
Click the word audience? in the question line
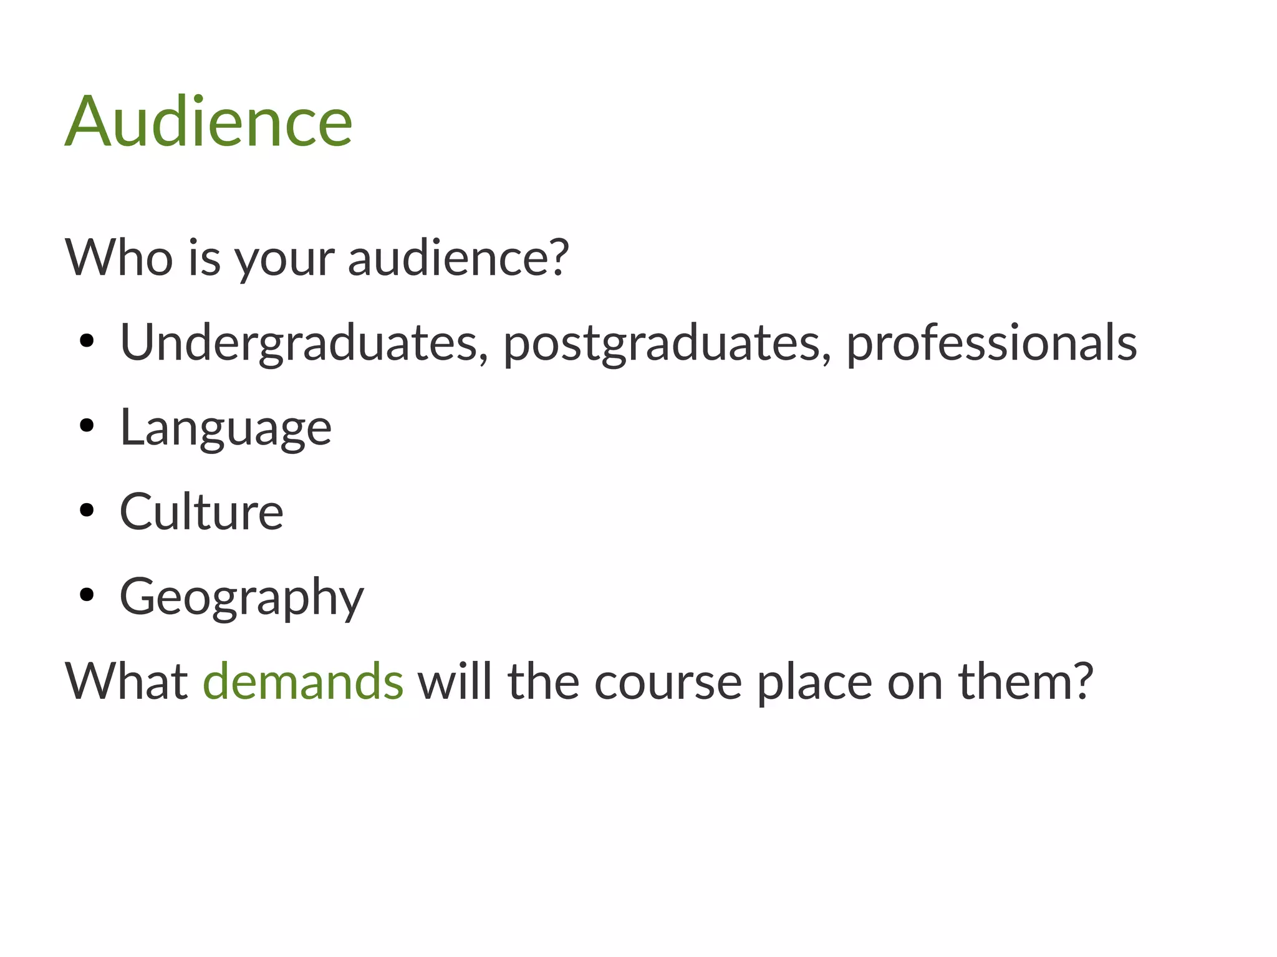point(458,256)
